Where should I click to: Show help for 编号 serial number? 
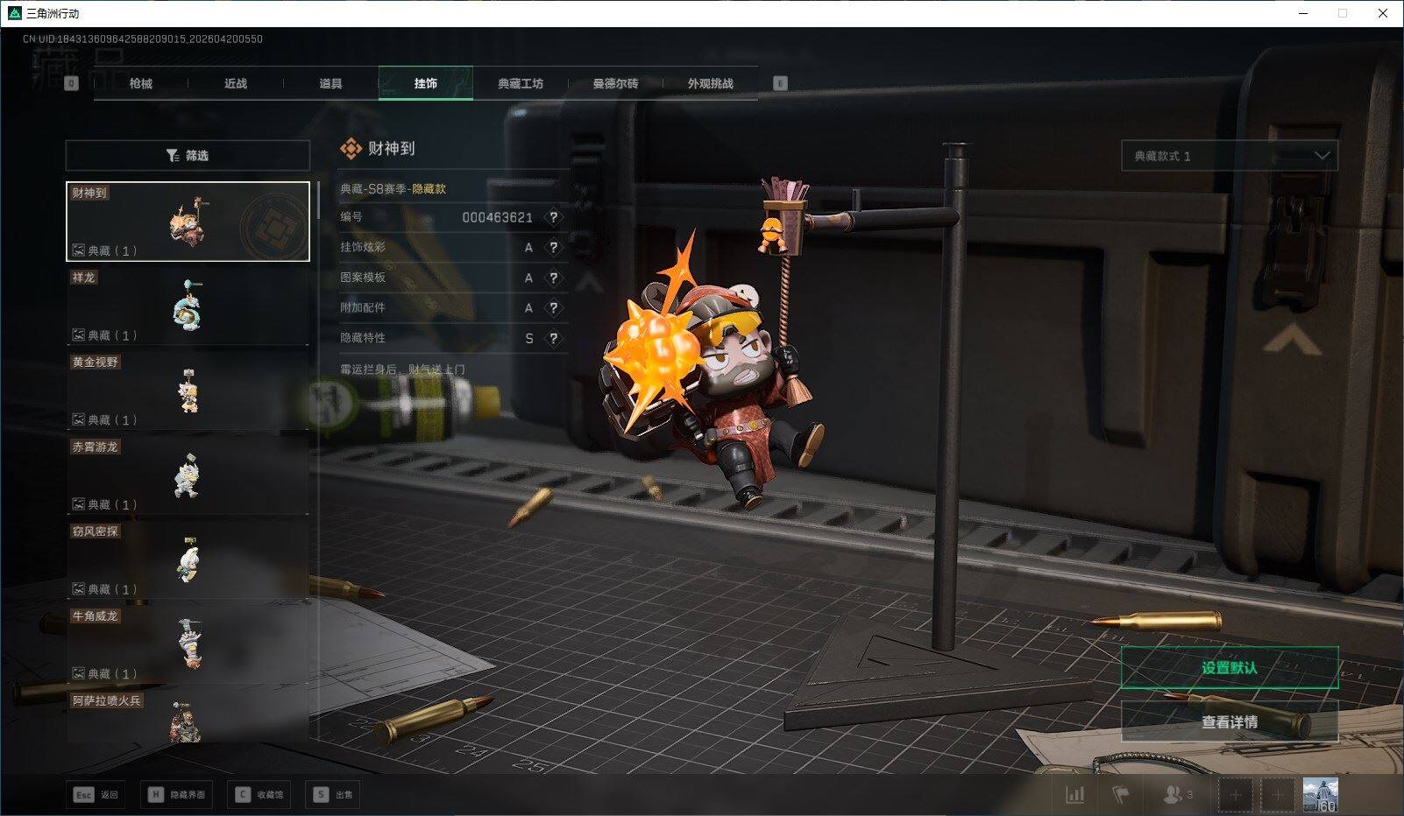click(x=553, y=217)
